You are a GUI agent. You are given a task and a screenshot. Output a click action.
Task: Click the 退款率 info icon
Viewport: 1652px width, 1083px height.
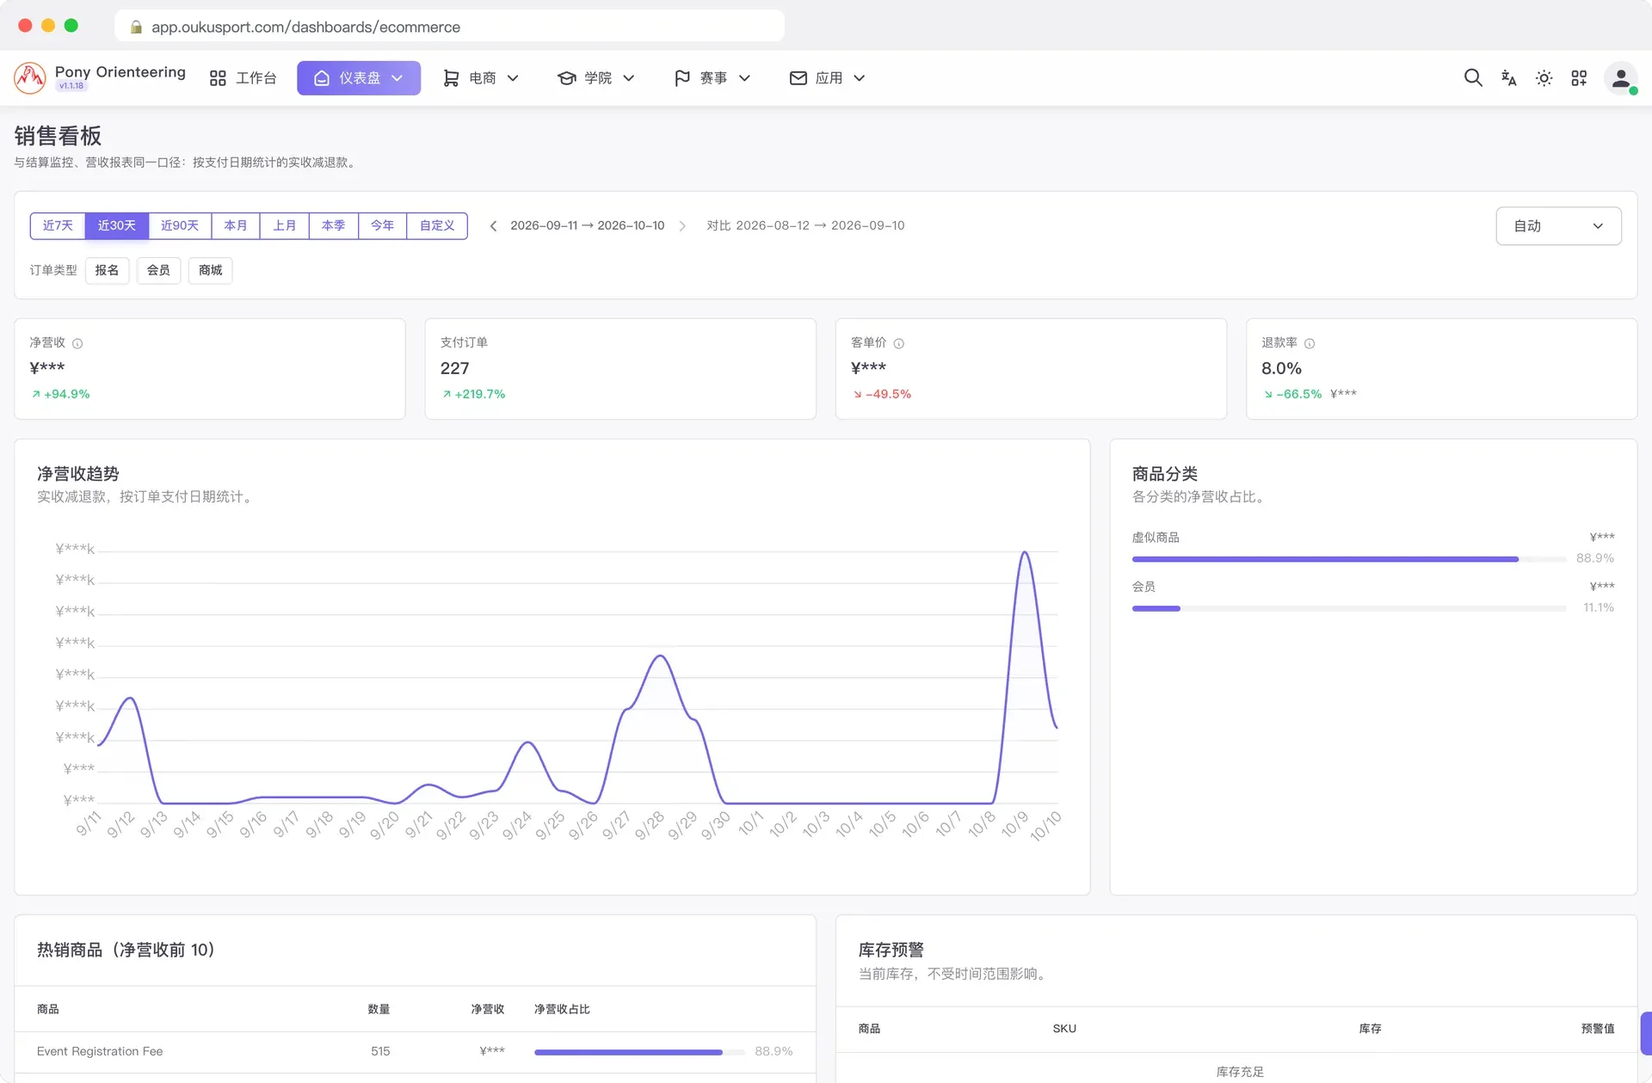click(1310, 343)
